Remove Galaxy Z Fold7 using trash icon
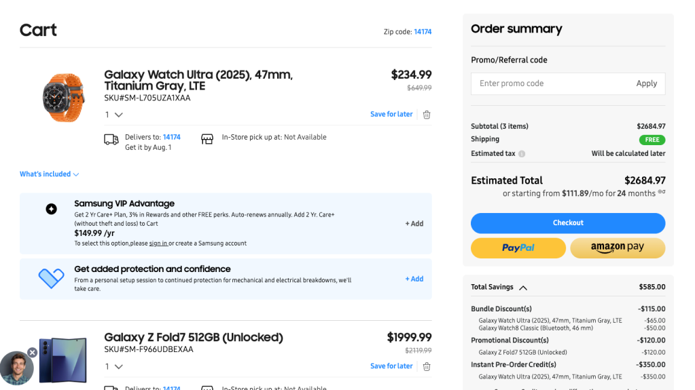The width and height of the screenshot is (695, 390). [427, 366]
